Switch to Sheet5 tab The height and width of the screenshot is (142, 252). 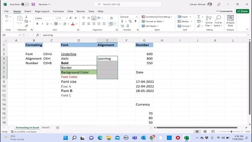click(x=46, y=127)
